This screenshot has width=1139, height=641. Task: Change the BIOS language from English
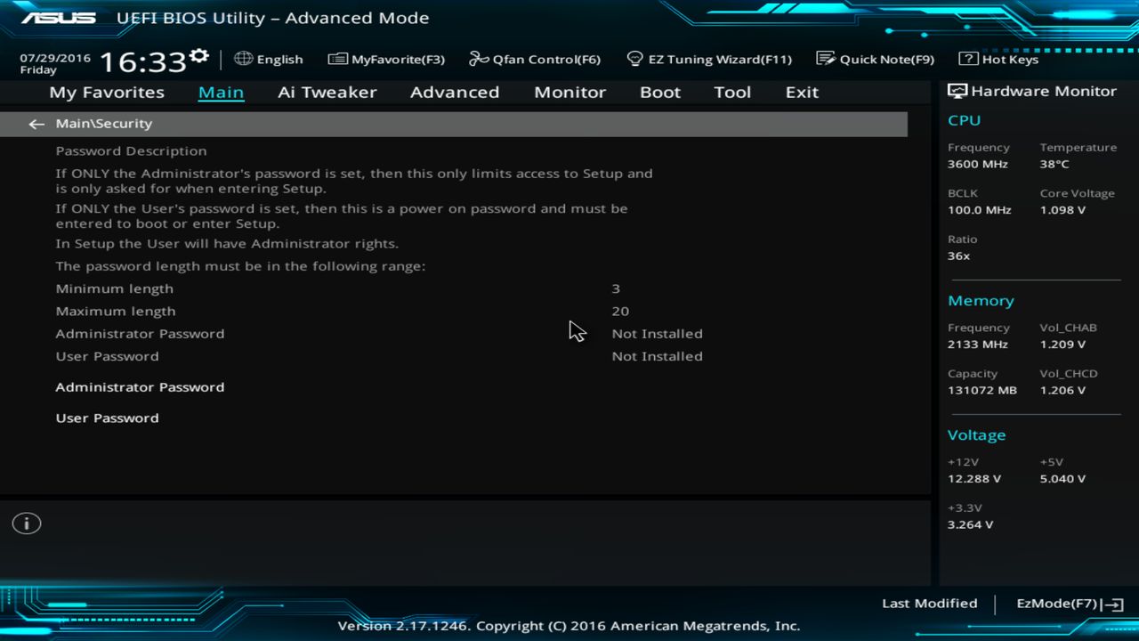(268, 59)
